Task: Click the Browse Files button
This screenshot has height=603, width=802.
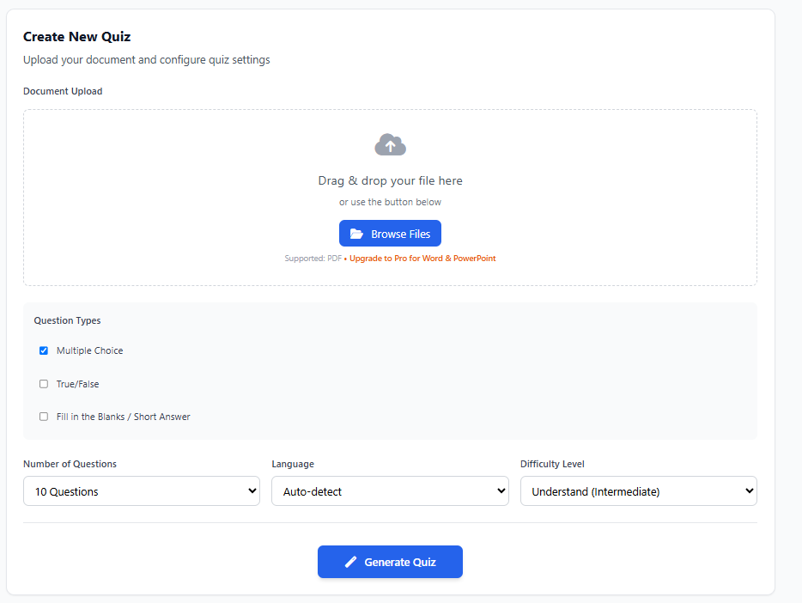Action: click(x=390, y=234)
